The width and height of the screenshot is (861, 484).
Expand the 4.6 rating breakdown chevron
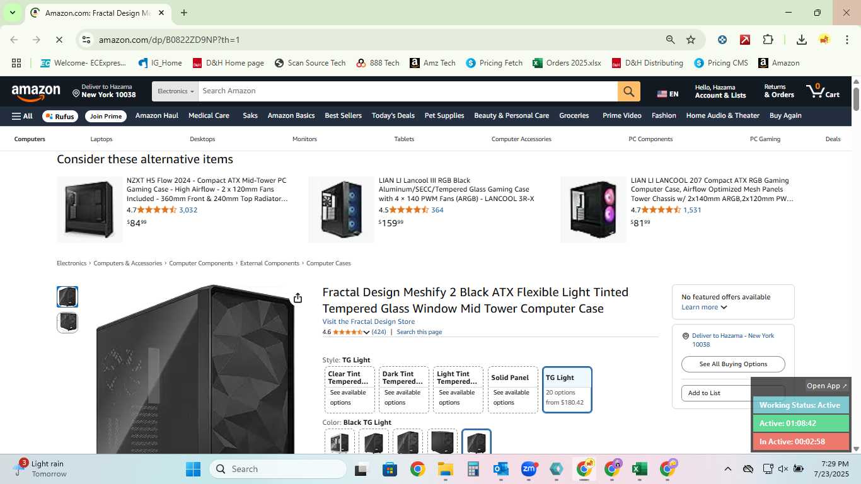pos(366,332)
